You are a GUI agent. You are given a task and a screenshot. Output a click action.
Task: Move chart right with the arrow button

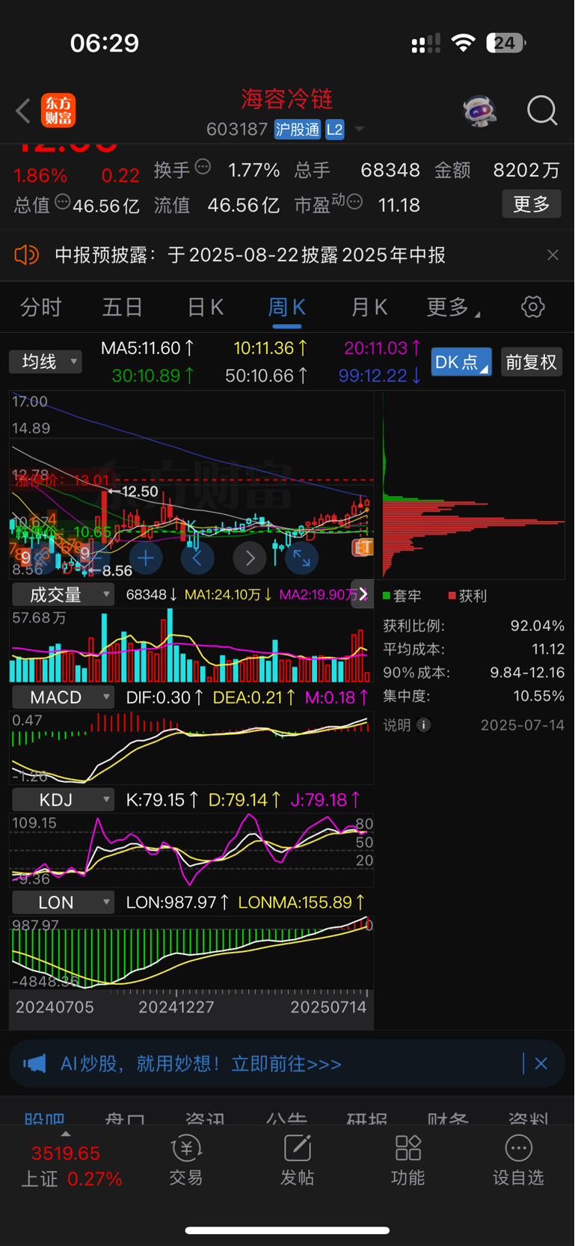tap(250, 558)
